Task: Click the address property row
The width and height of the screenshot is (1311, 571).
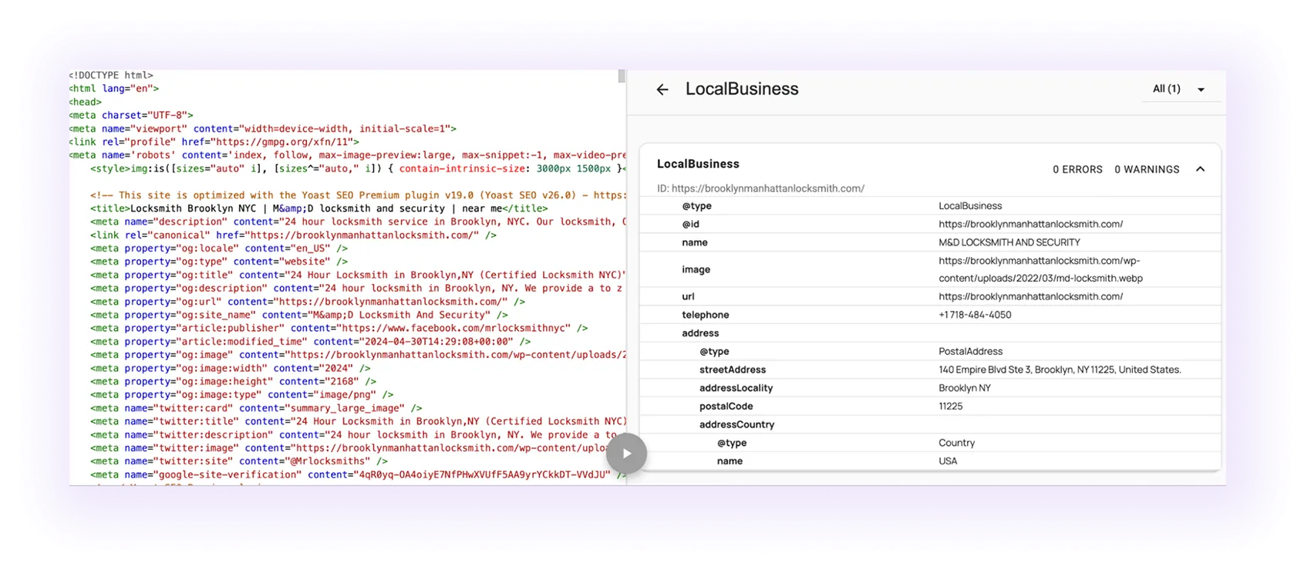Action: pyautogui.click(x=930, y=333)
